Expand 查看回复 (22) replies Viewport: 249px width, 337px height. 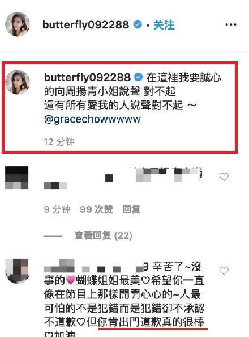coord(103,236)
